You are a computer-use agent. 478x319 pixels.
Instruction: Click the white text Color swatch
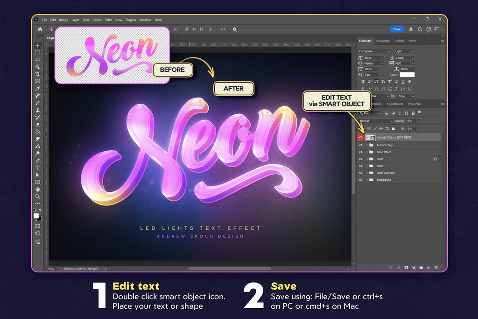pyautogui.click(x=407, y=75)
